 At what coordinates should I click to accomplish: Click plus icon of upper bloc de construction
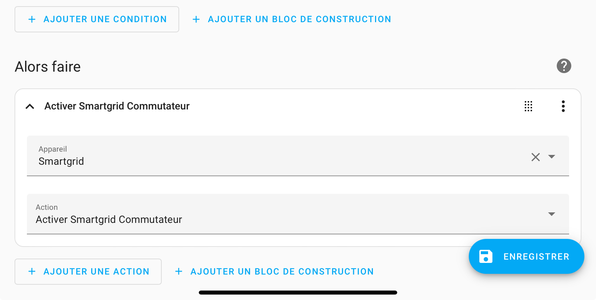point(196,19)
